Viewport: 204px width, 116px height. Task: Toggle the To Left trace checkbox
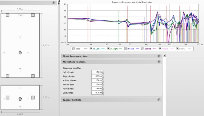coord(91,49)
